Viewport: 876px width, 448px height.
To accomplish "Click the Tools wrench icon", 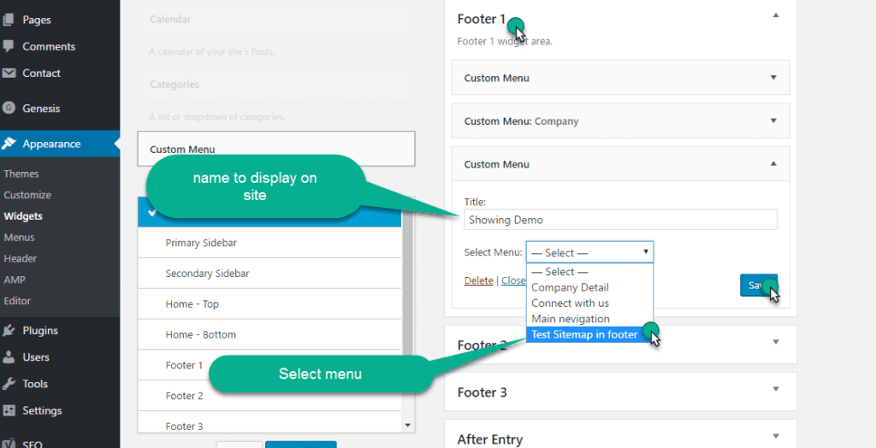I will [x=9, y=384].
